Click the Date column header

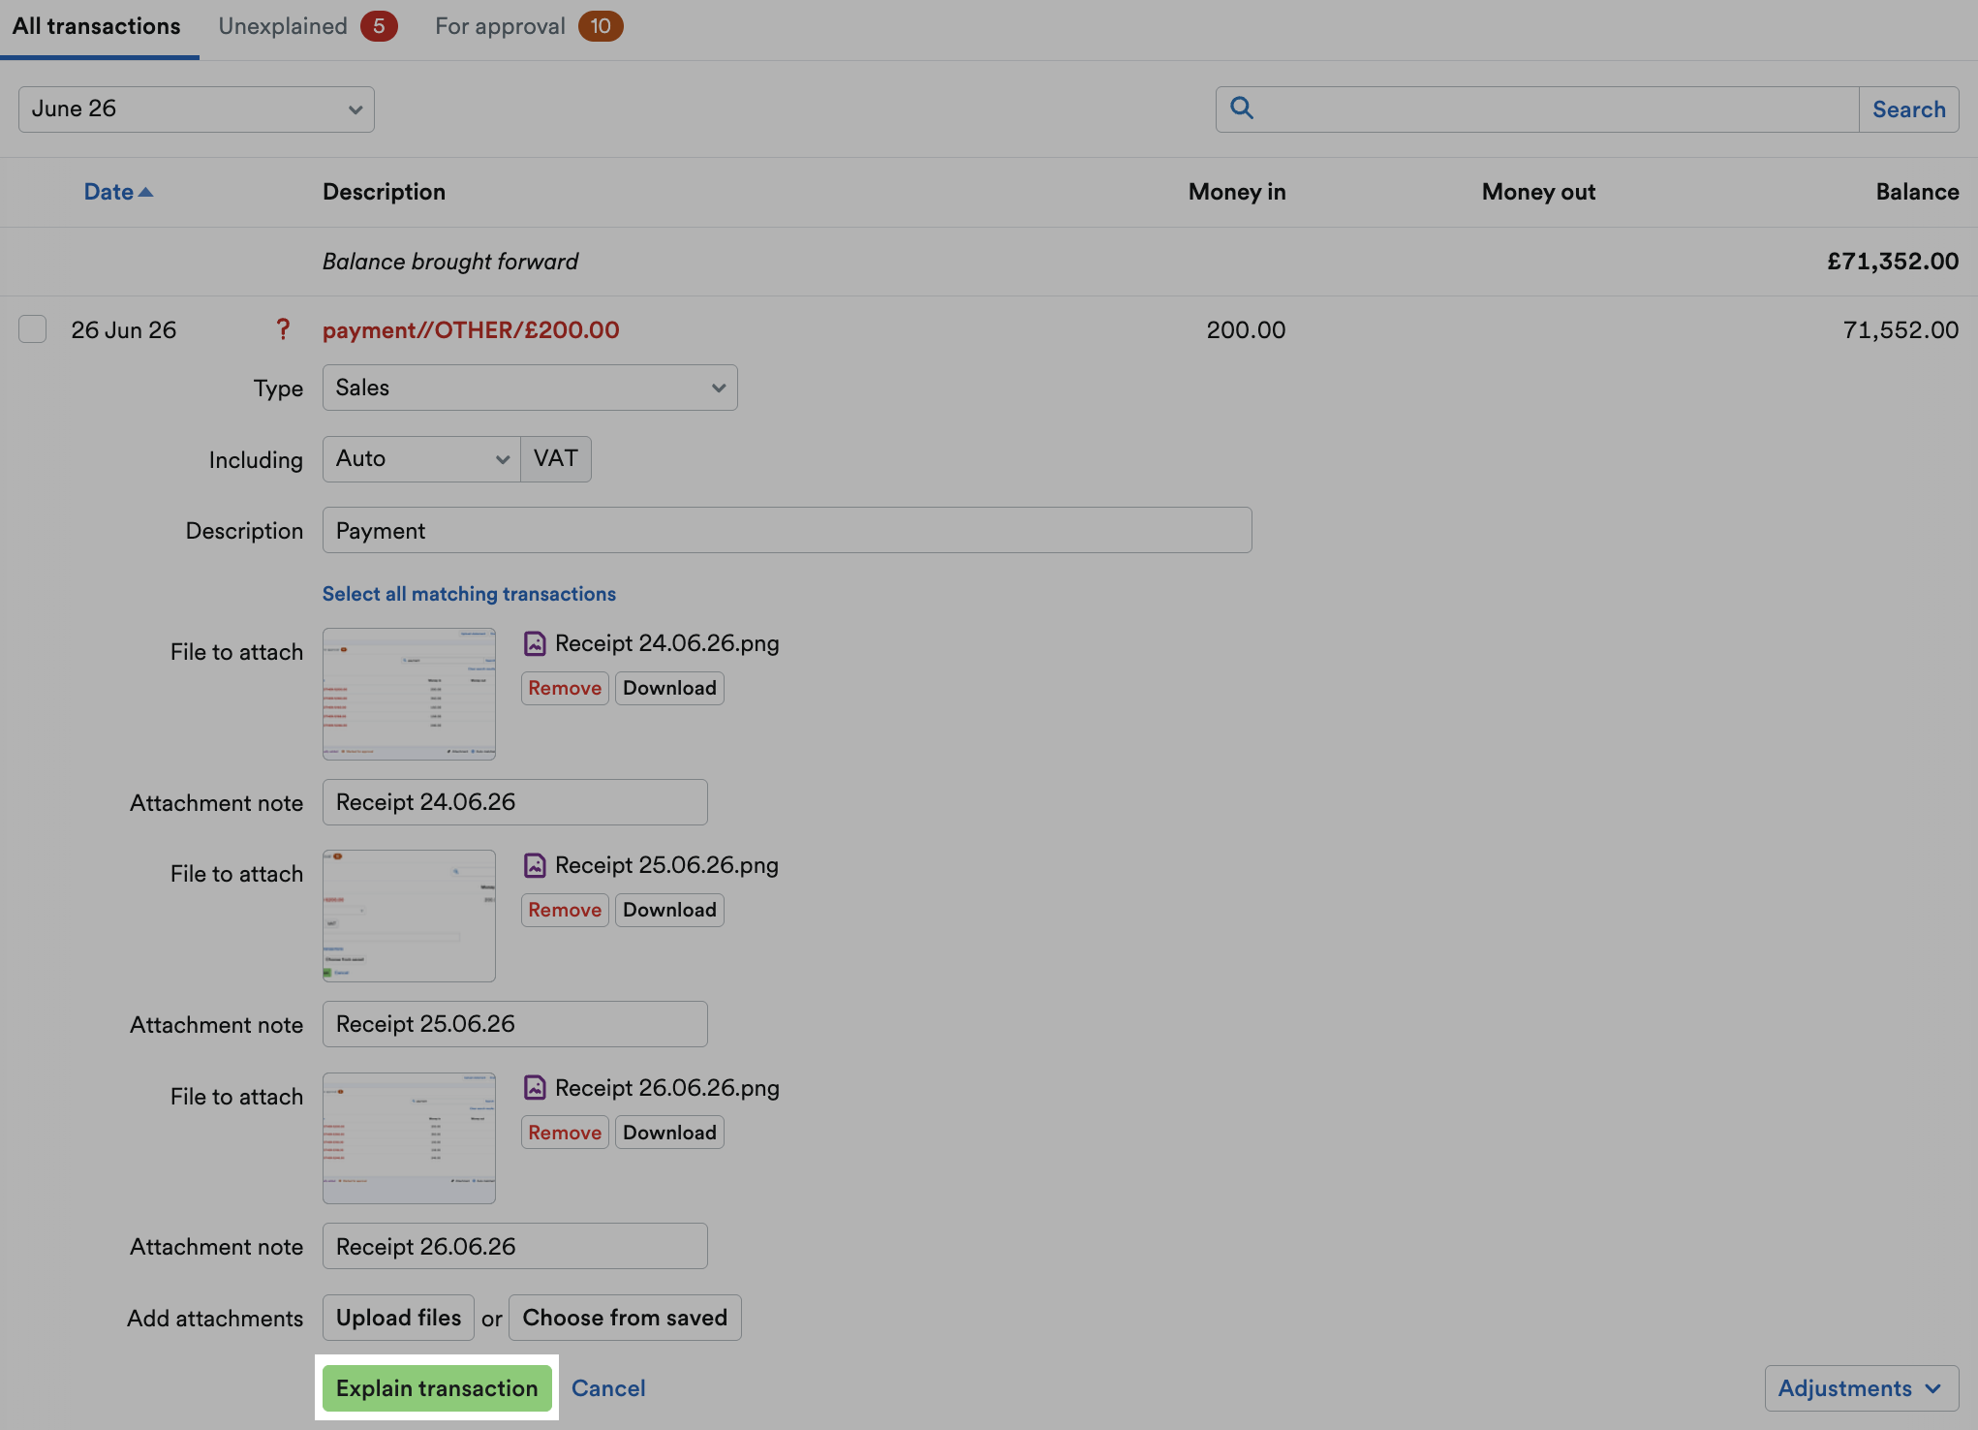tap(118, 192)
